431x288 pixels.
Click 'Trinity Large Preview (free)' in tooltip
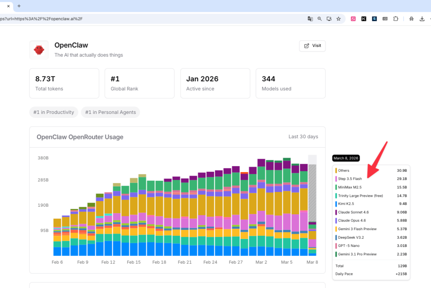pos(360,196)
